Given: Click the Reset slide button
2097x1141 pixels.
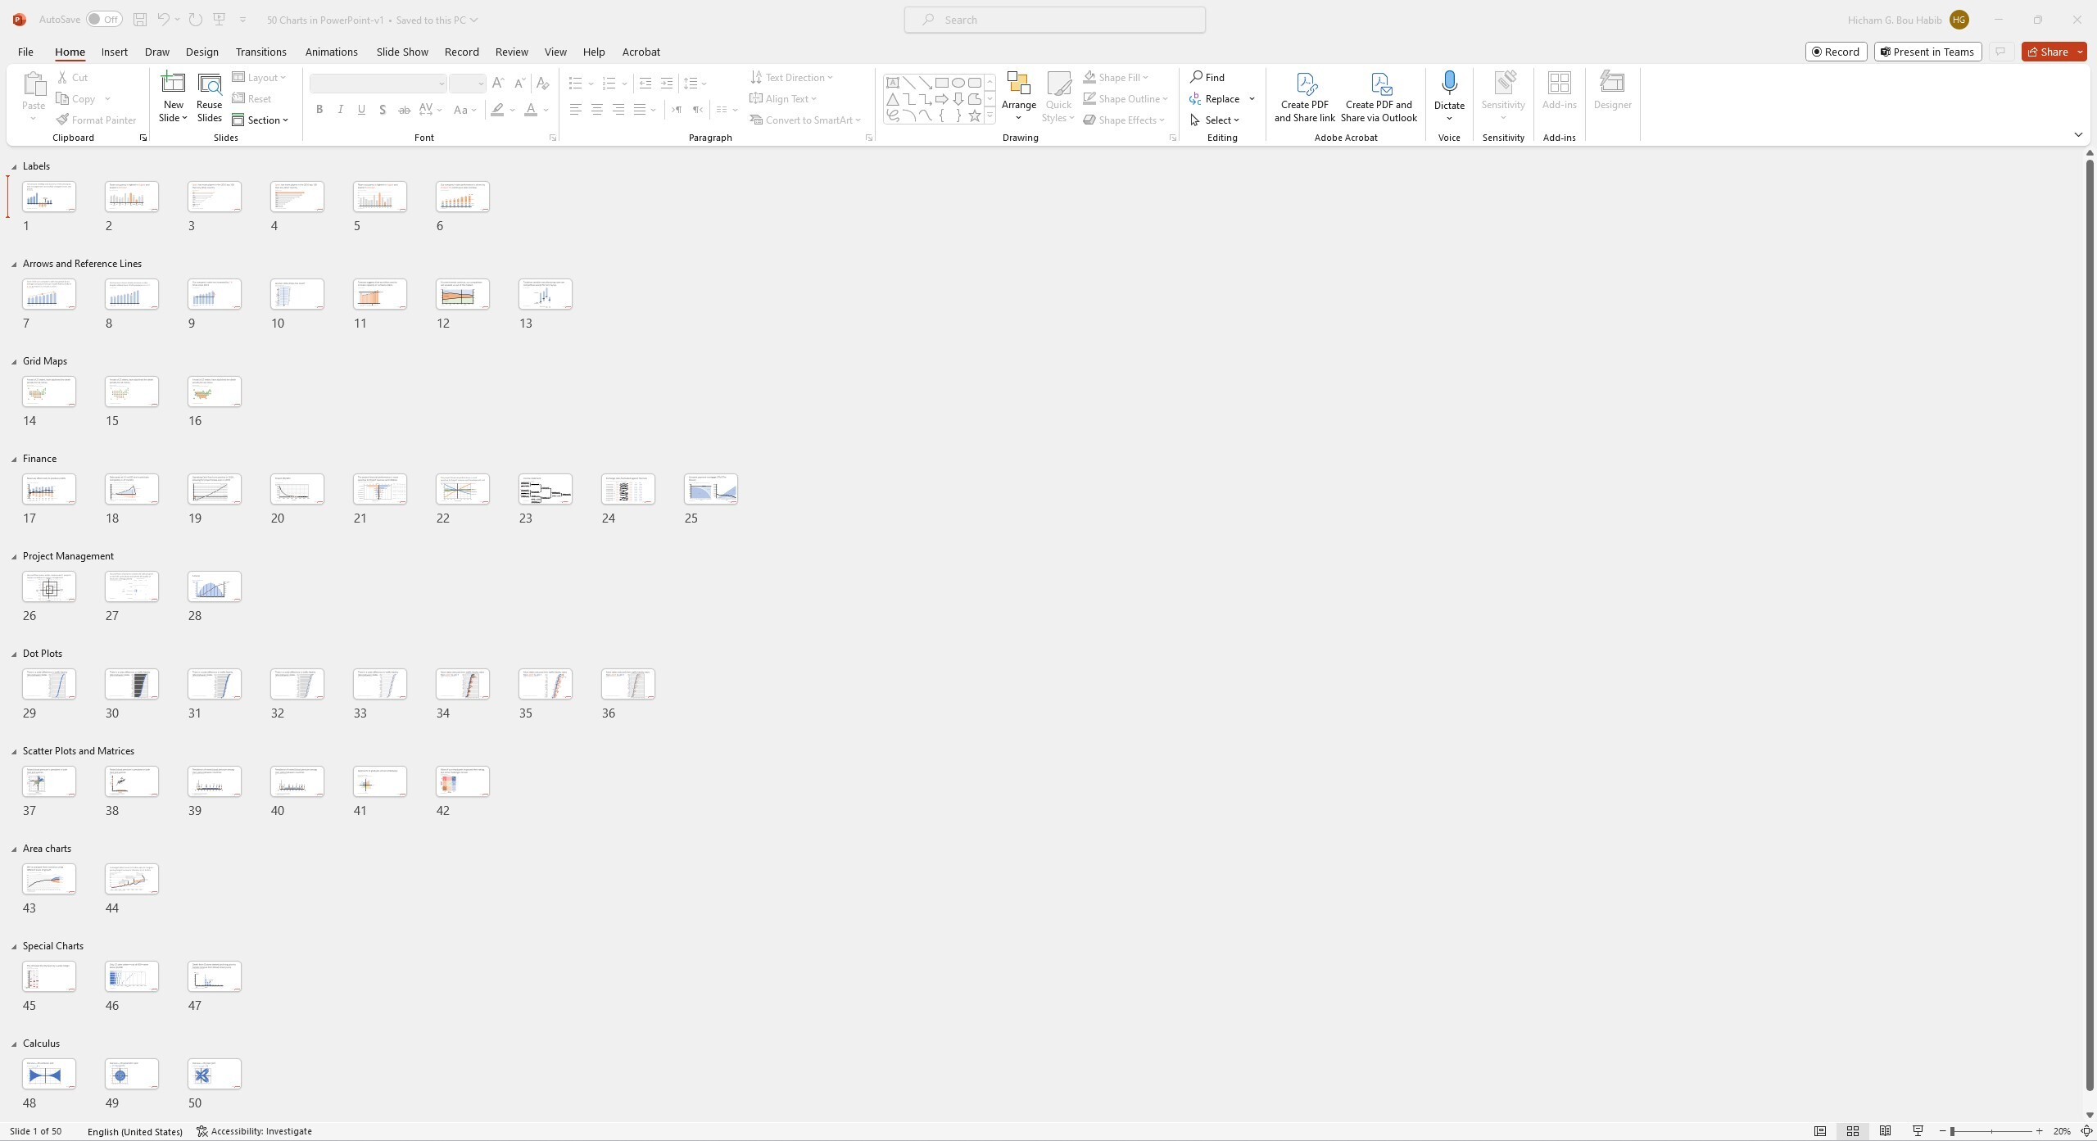Looking at the screenshot, I should click(252, 98).
